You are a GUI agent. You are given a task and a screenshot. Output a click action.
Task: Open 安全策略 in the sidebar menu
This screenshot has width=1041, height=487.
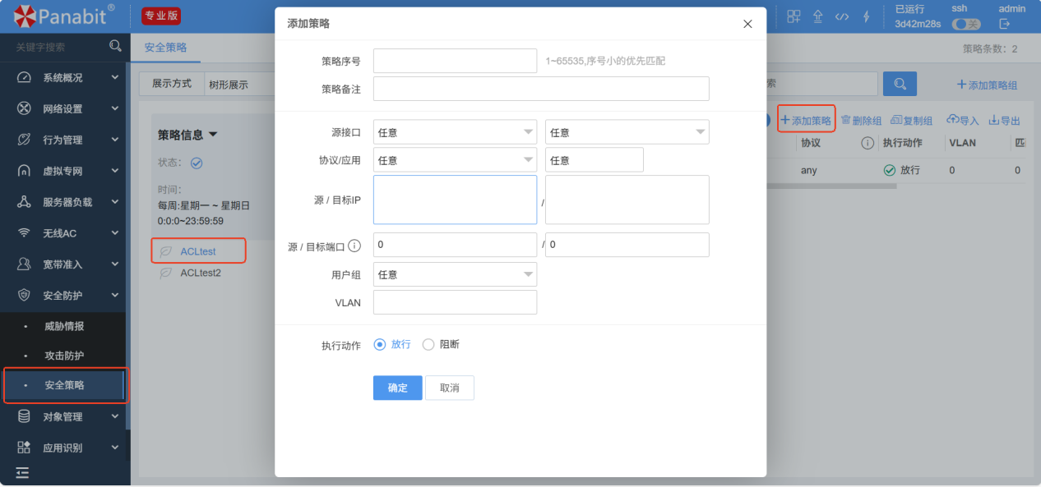pyautogui.click(x=64, y=385)
